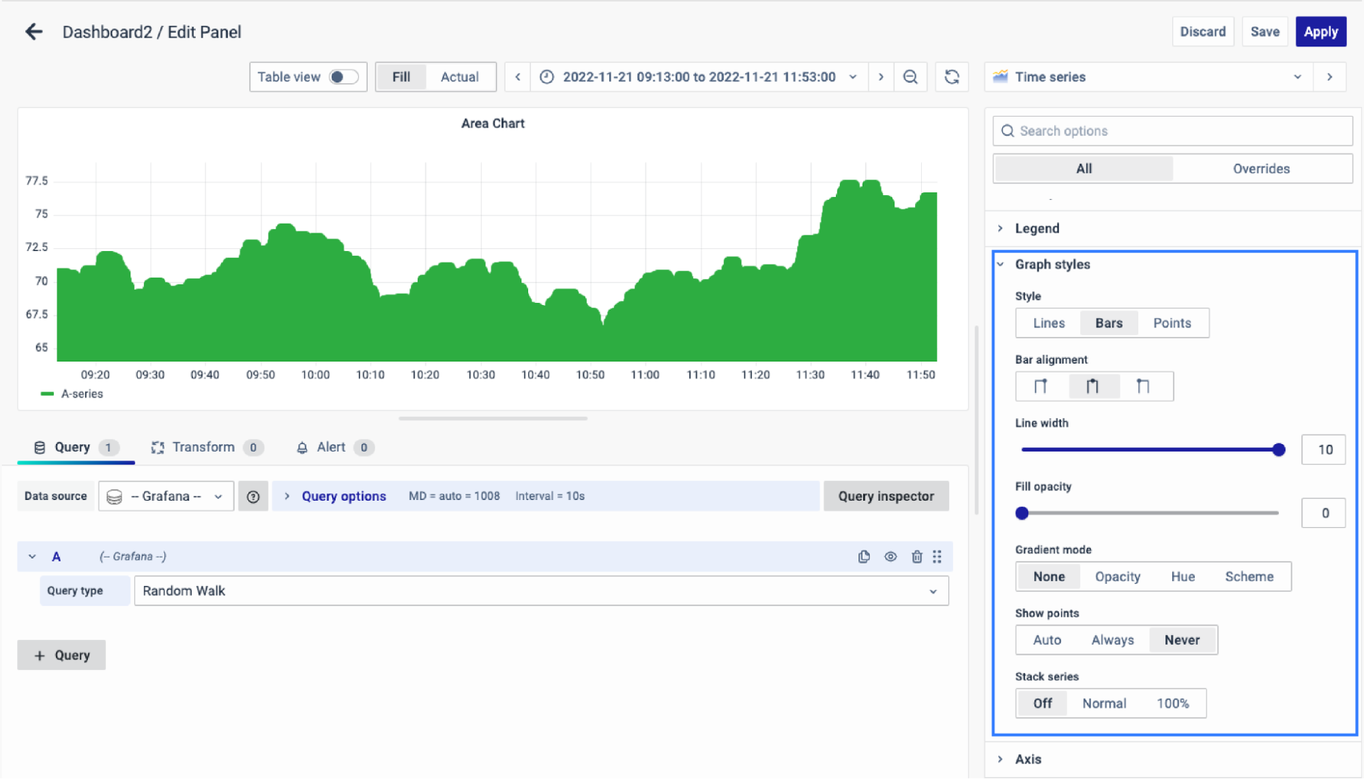Hide query A with the eye icon
Screen dimensions: 1364x779
pyautogui.click(x=890, y=557)
